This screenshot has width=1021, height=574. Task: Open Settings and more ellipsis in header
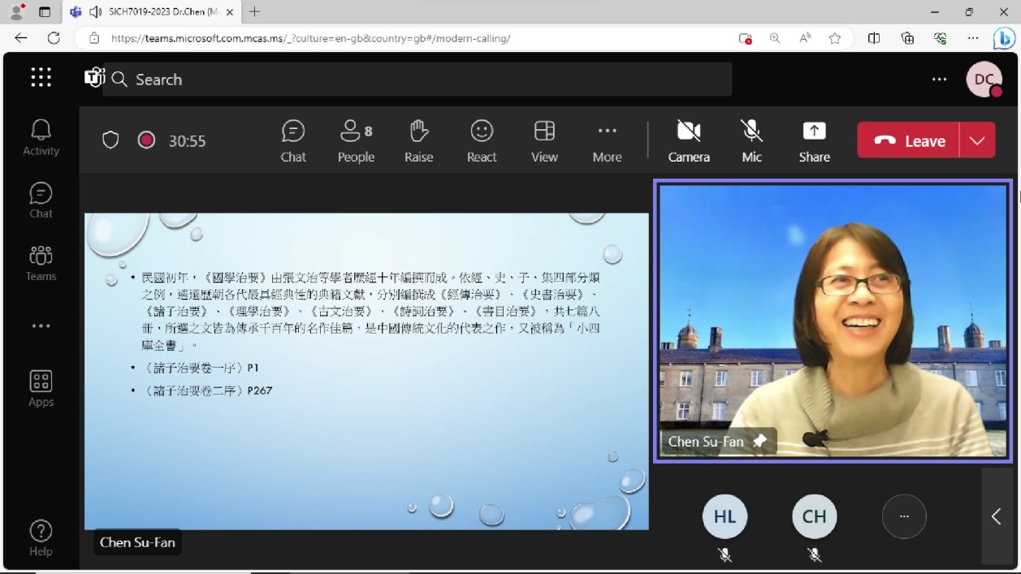[x=939, y=80]
